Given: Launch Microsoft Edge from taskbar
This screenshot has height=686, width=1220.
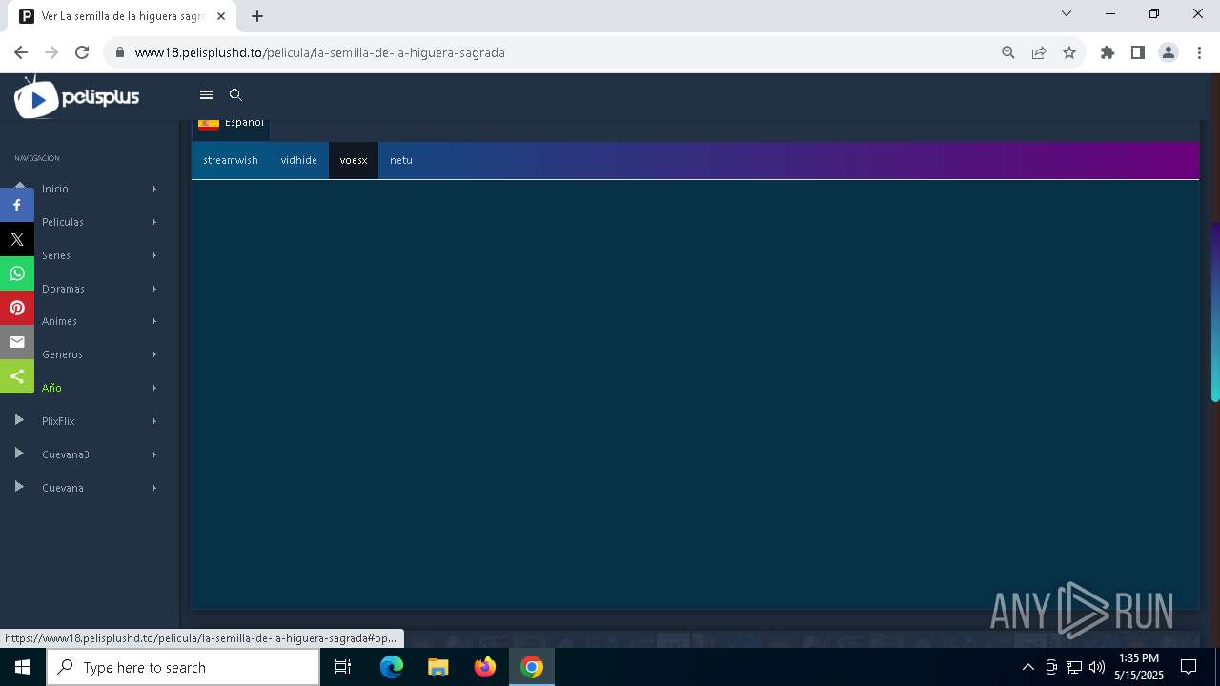Looking at the screenshot, I should [392, 667].
